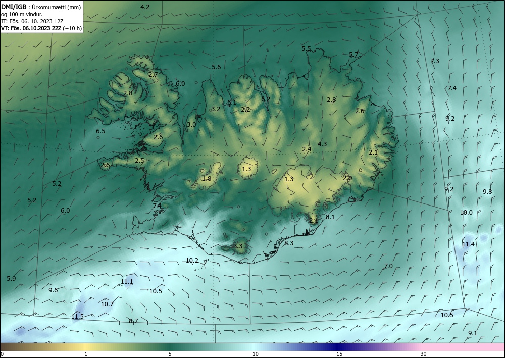Click the map value "11.4"
The width and height of the screenshot is (505, 358).
pos(468,244)
